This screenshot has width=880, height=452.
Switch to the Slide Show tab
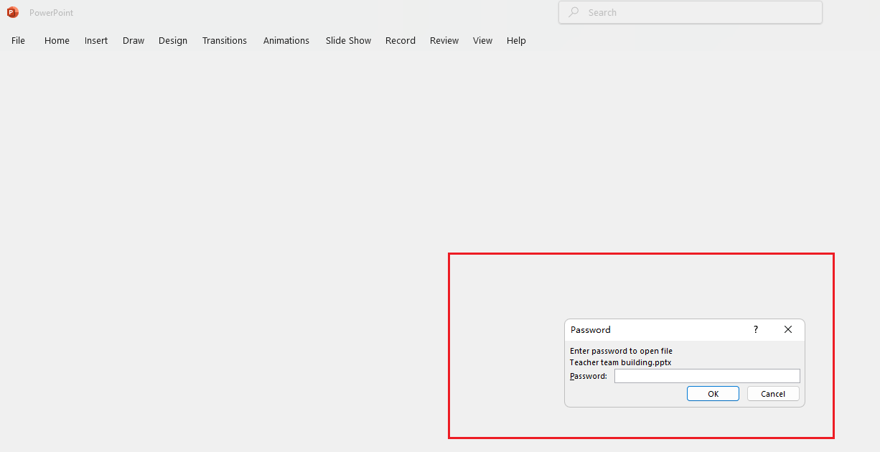[348, 41]
